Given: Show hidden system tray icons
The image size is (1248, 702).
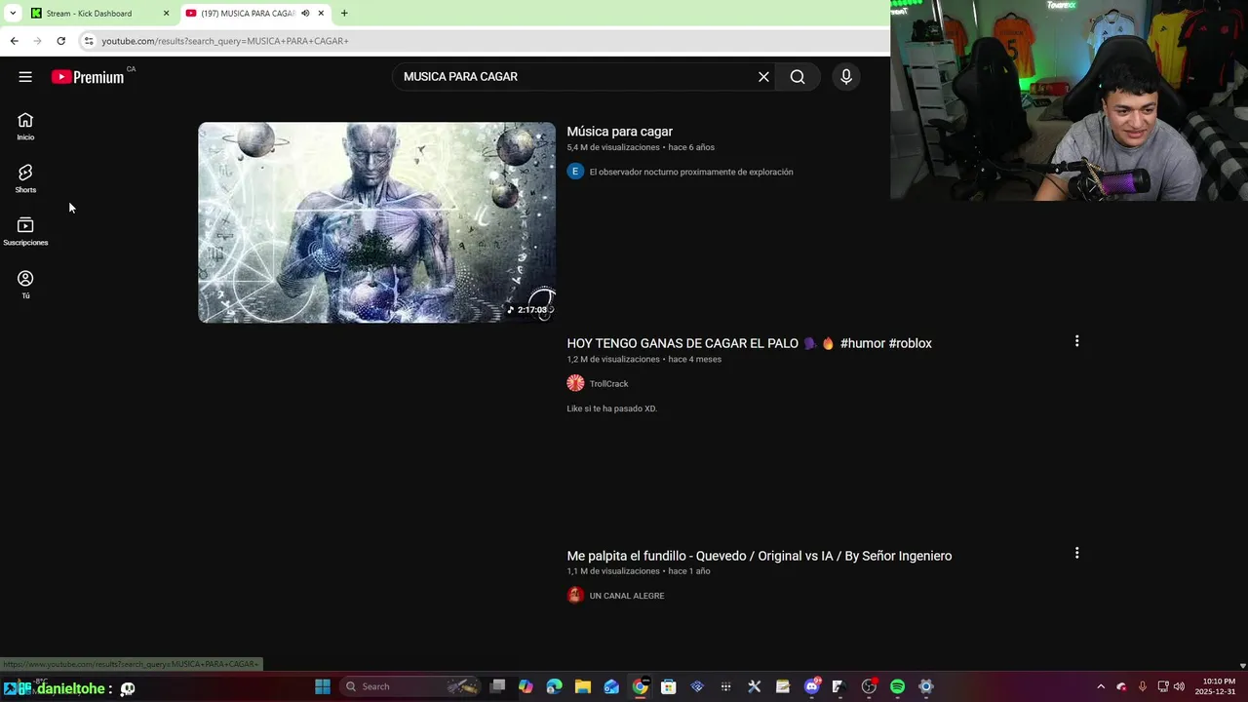Looking at the screenshot, I should 1101,686.
